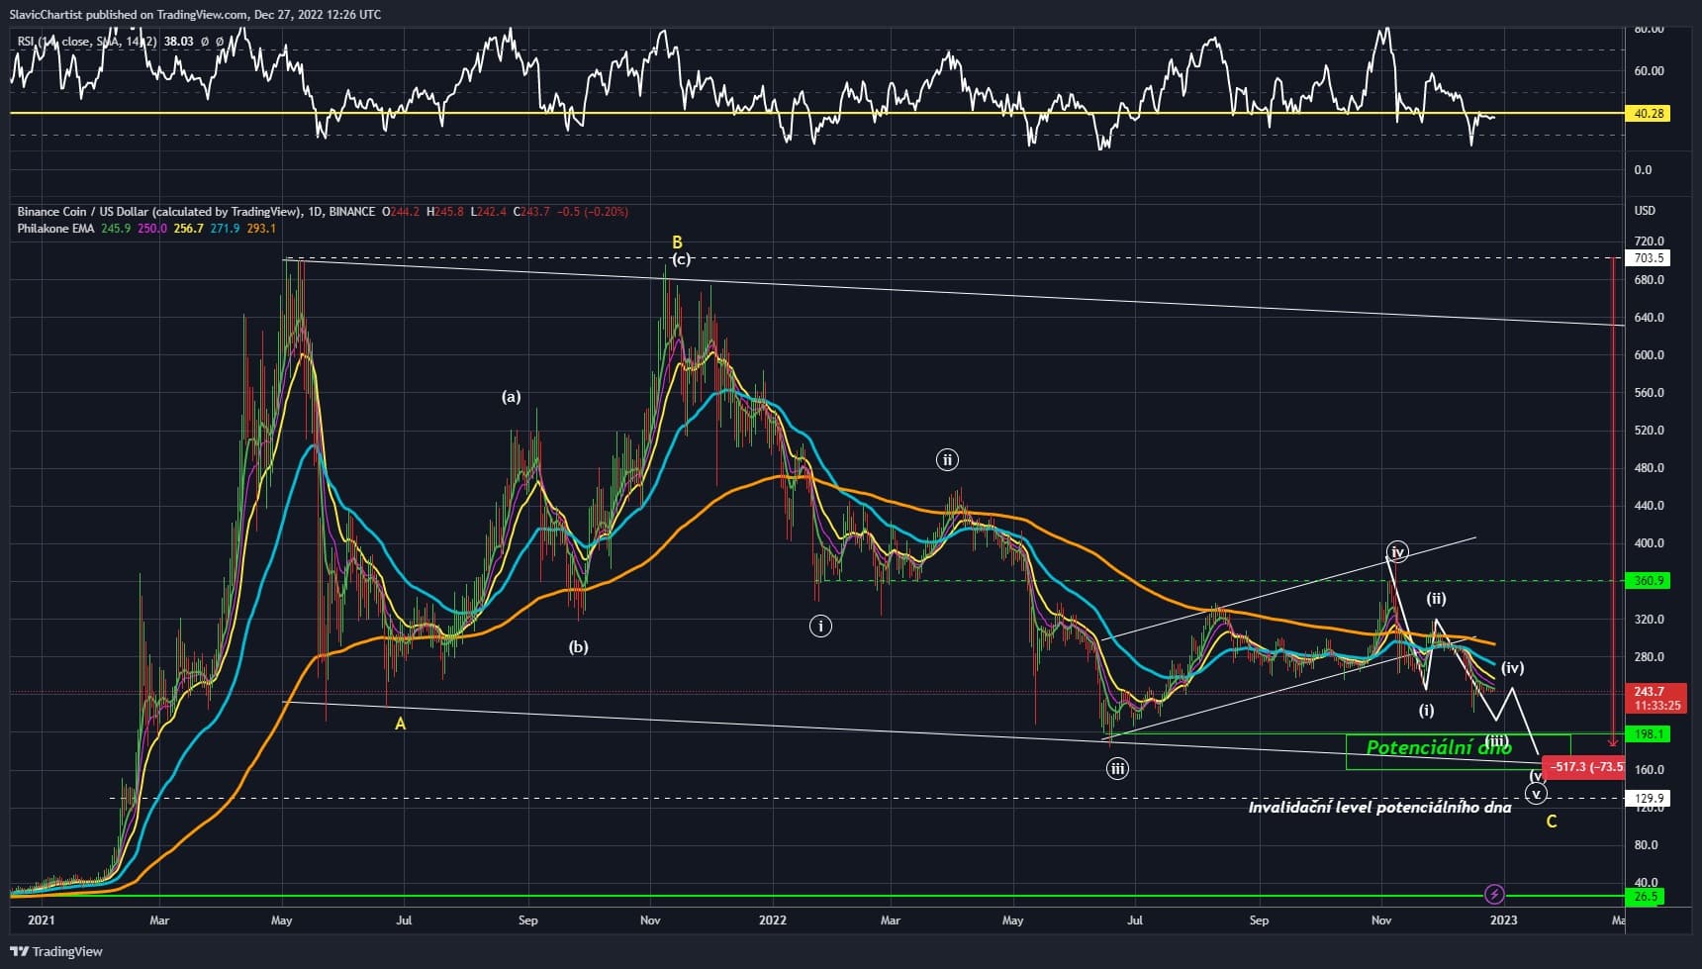Click the 'Potenciální dno' green label
This screenshot has width=1702, height=969.
point(1439,747)
